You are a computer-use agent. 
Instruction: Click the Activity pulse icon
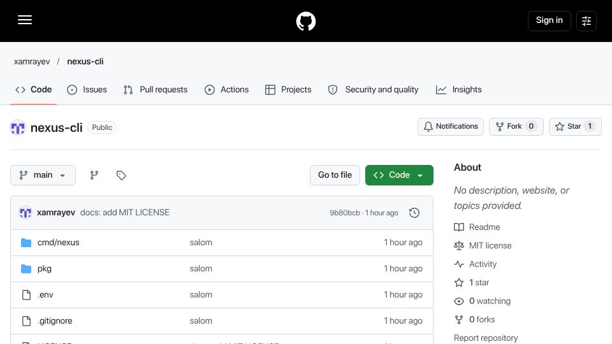click(x=459, y=264)
